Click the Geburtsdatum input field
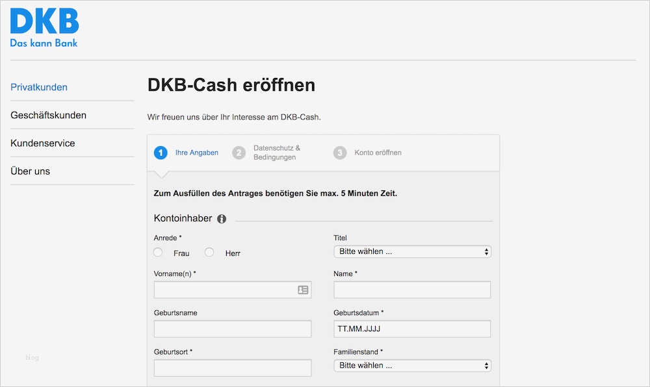Image resolution: width=650 pixels, height=387 pixels. (x=412, y=329)
